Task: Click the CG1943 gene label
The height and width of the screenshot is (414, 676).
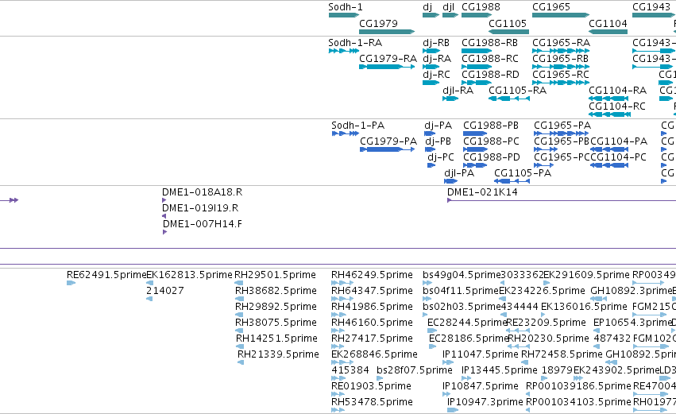Action: 651,7
